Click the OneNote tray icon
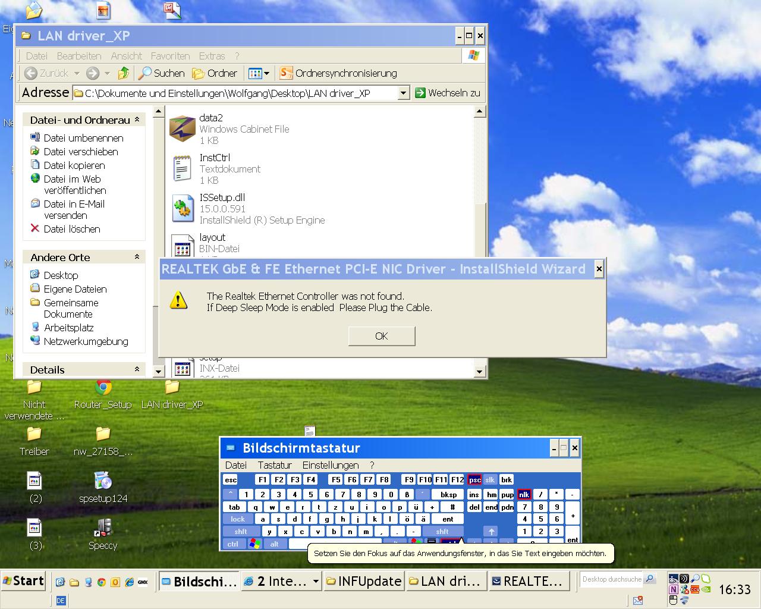Image resolution: width=761 pixels, height=609 pixels. pos(673,589)
